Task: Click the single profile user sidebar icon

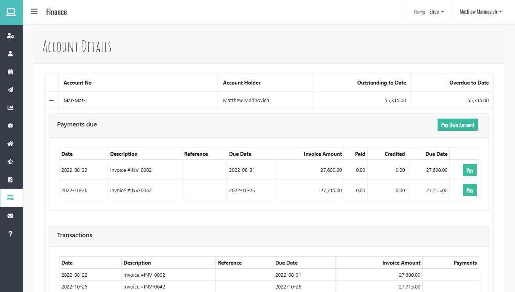Action: coord(11,54)
